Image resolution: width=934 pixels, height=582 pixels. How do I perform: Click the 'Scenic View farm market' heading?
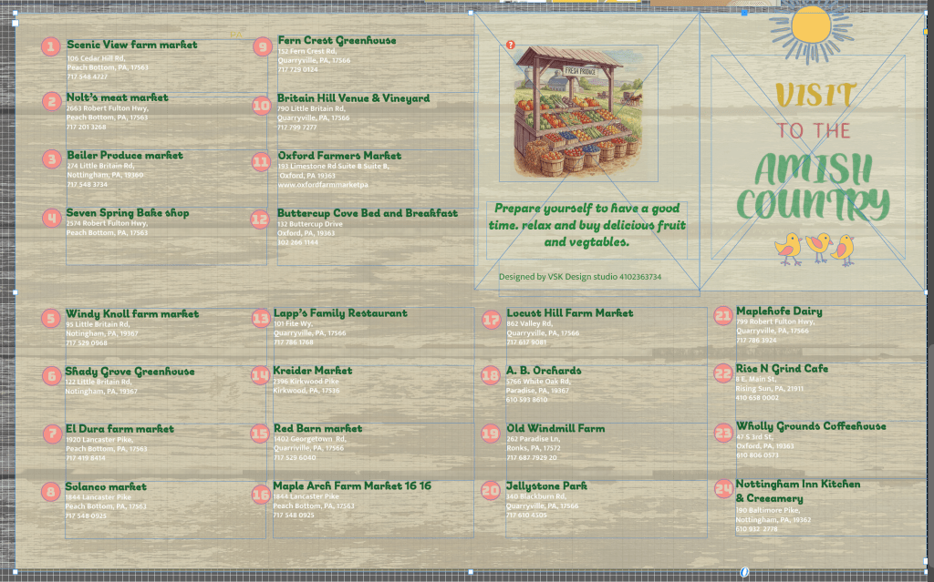131,45
